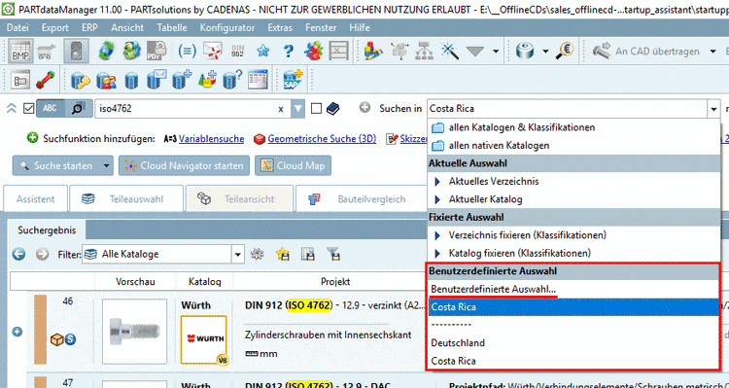Click the parenthesized equals sign icon
Viewport: 729px width, 388px height.
(x=187, y=52)
